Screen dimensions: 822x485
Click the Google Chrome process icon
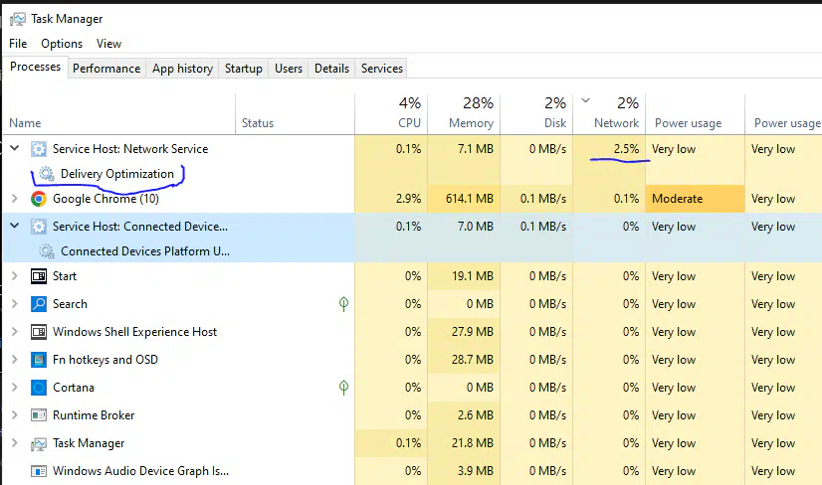(x=39, y=199)
